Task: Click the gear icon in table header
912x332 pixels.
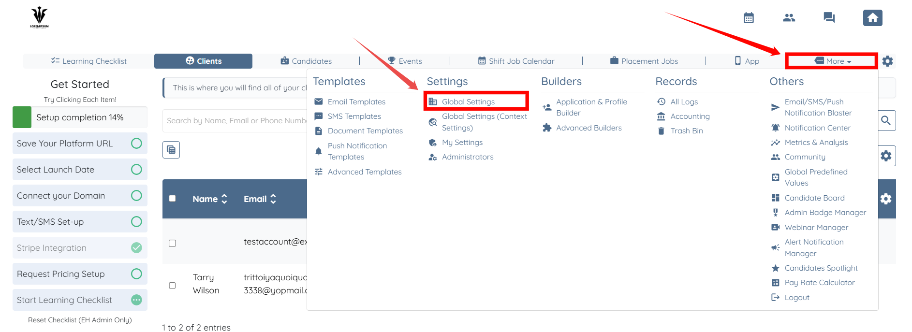Action: [x=886, y=199]
